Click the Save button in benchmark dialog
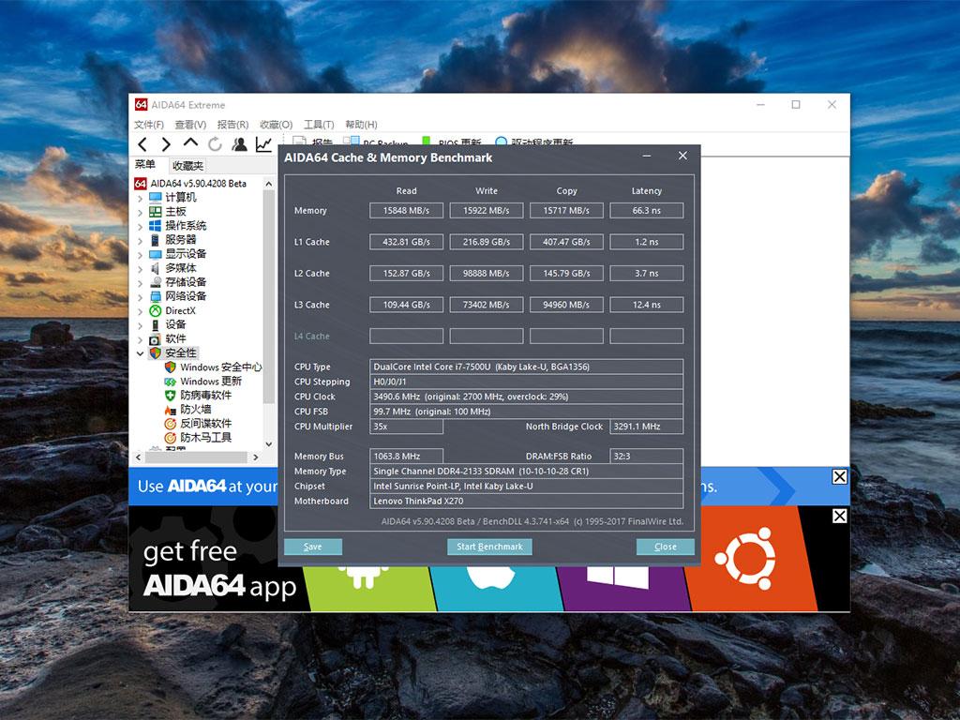 [313, 547]
